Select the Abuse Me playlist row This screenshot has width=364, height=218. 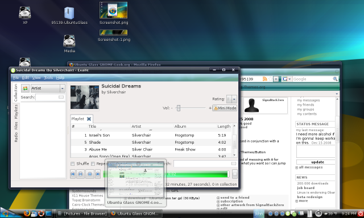[x=151, y=149]
